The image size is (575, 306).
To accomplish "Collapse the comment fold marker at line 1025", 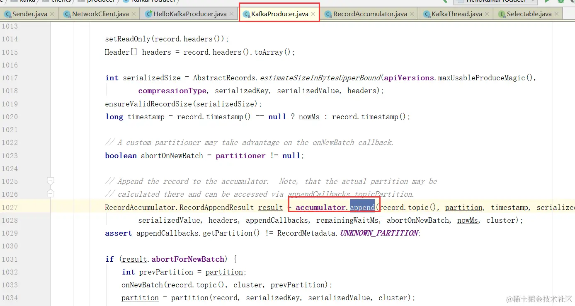I will click(51, 181).
